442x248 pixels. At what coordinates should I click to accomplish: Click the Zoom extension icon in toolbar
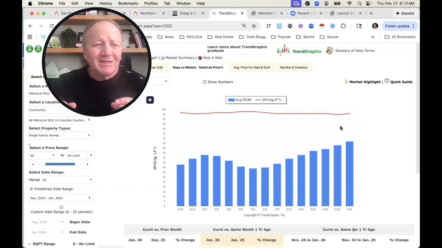[311, 26]
